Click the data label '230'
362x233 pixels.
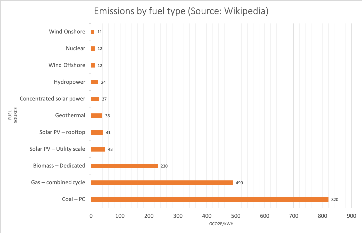pos(164,166)
